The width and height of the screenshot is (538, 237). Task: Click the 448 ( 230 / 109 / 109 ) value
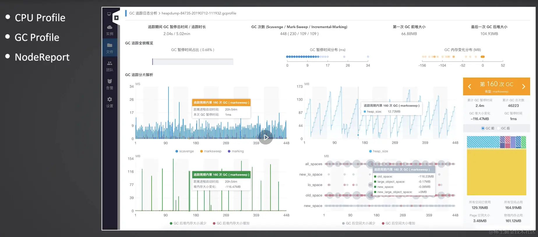299,34
